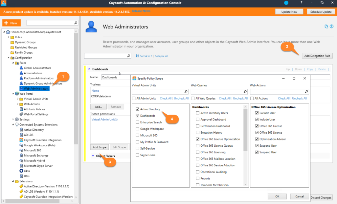The height and width of the screenshot is (204, 337).
Task: Click the Home server icon in tree
Action: coord(8,32)
